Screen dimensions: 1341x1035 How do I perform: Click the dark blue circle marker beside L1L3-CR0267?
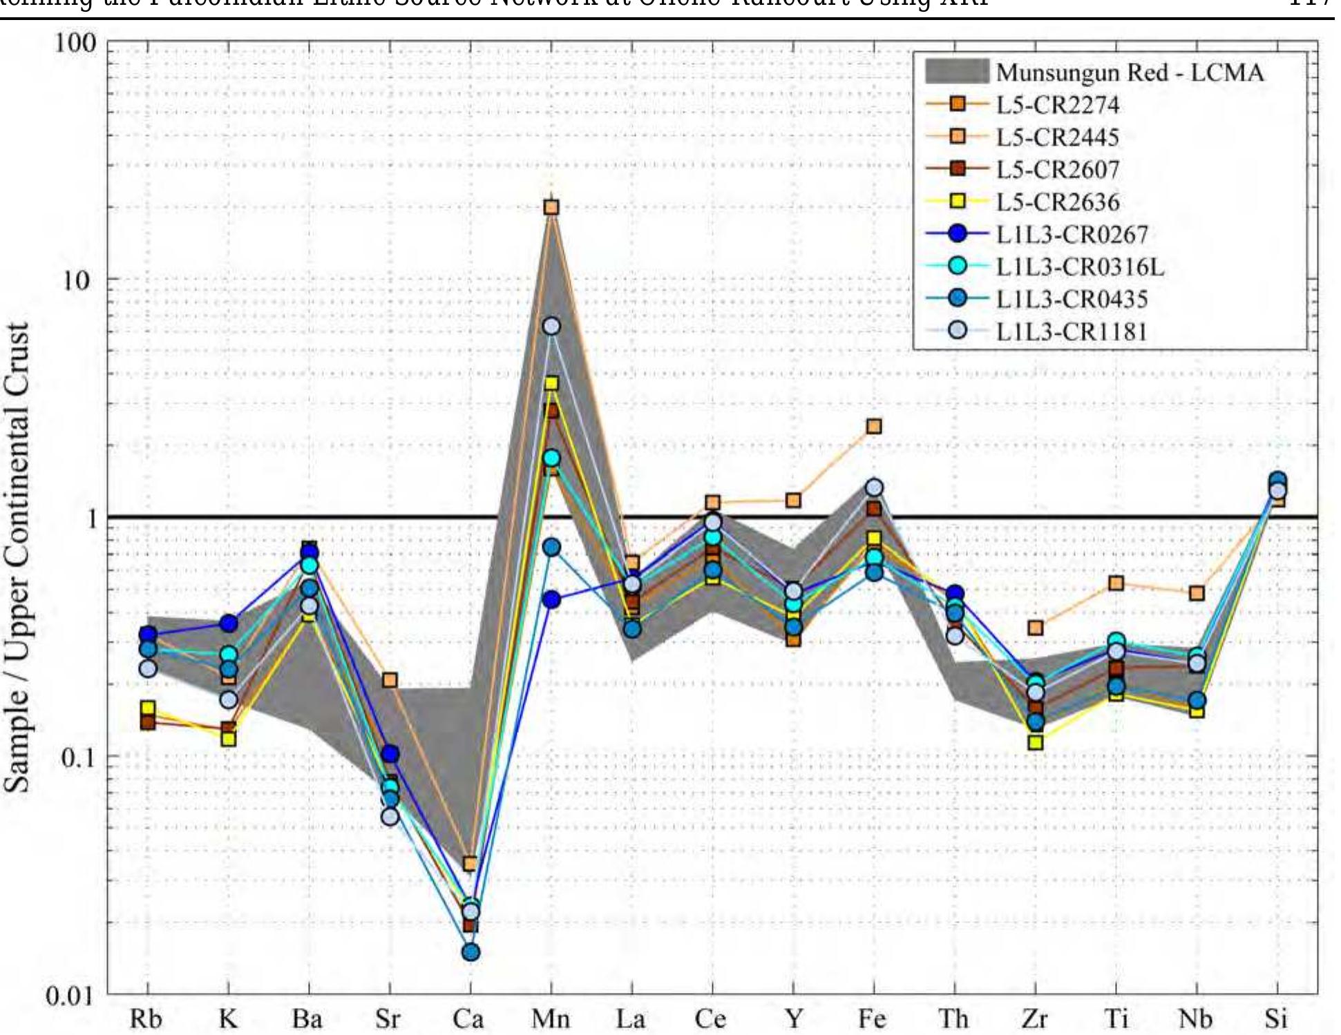958,234
